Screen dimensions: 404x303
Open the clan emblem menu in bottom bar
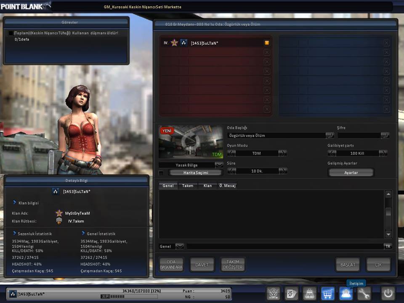coord(273,293)
